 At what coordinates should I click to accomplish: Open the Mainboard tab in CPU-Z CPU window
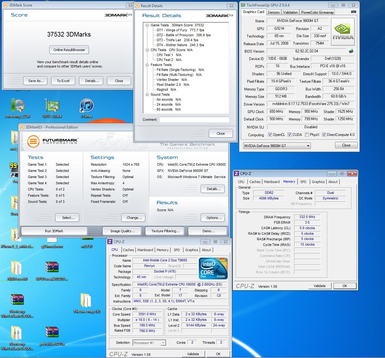(x=145, y=250)
